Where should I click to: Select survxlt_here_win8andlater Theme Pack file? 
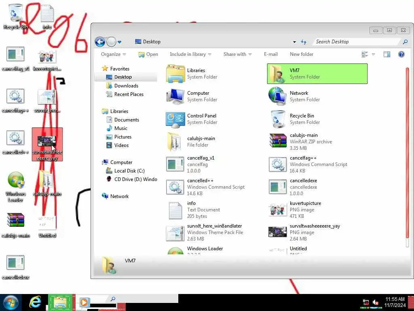(x=175, y=233)
